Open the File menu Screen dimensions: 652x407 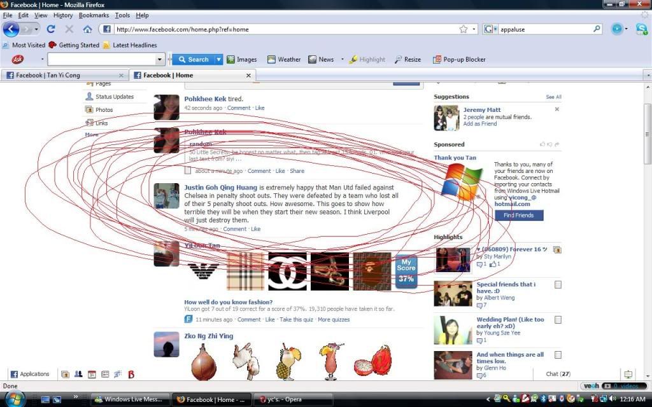(8, 15)
